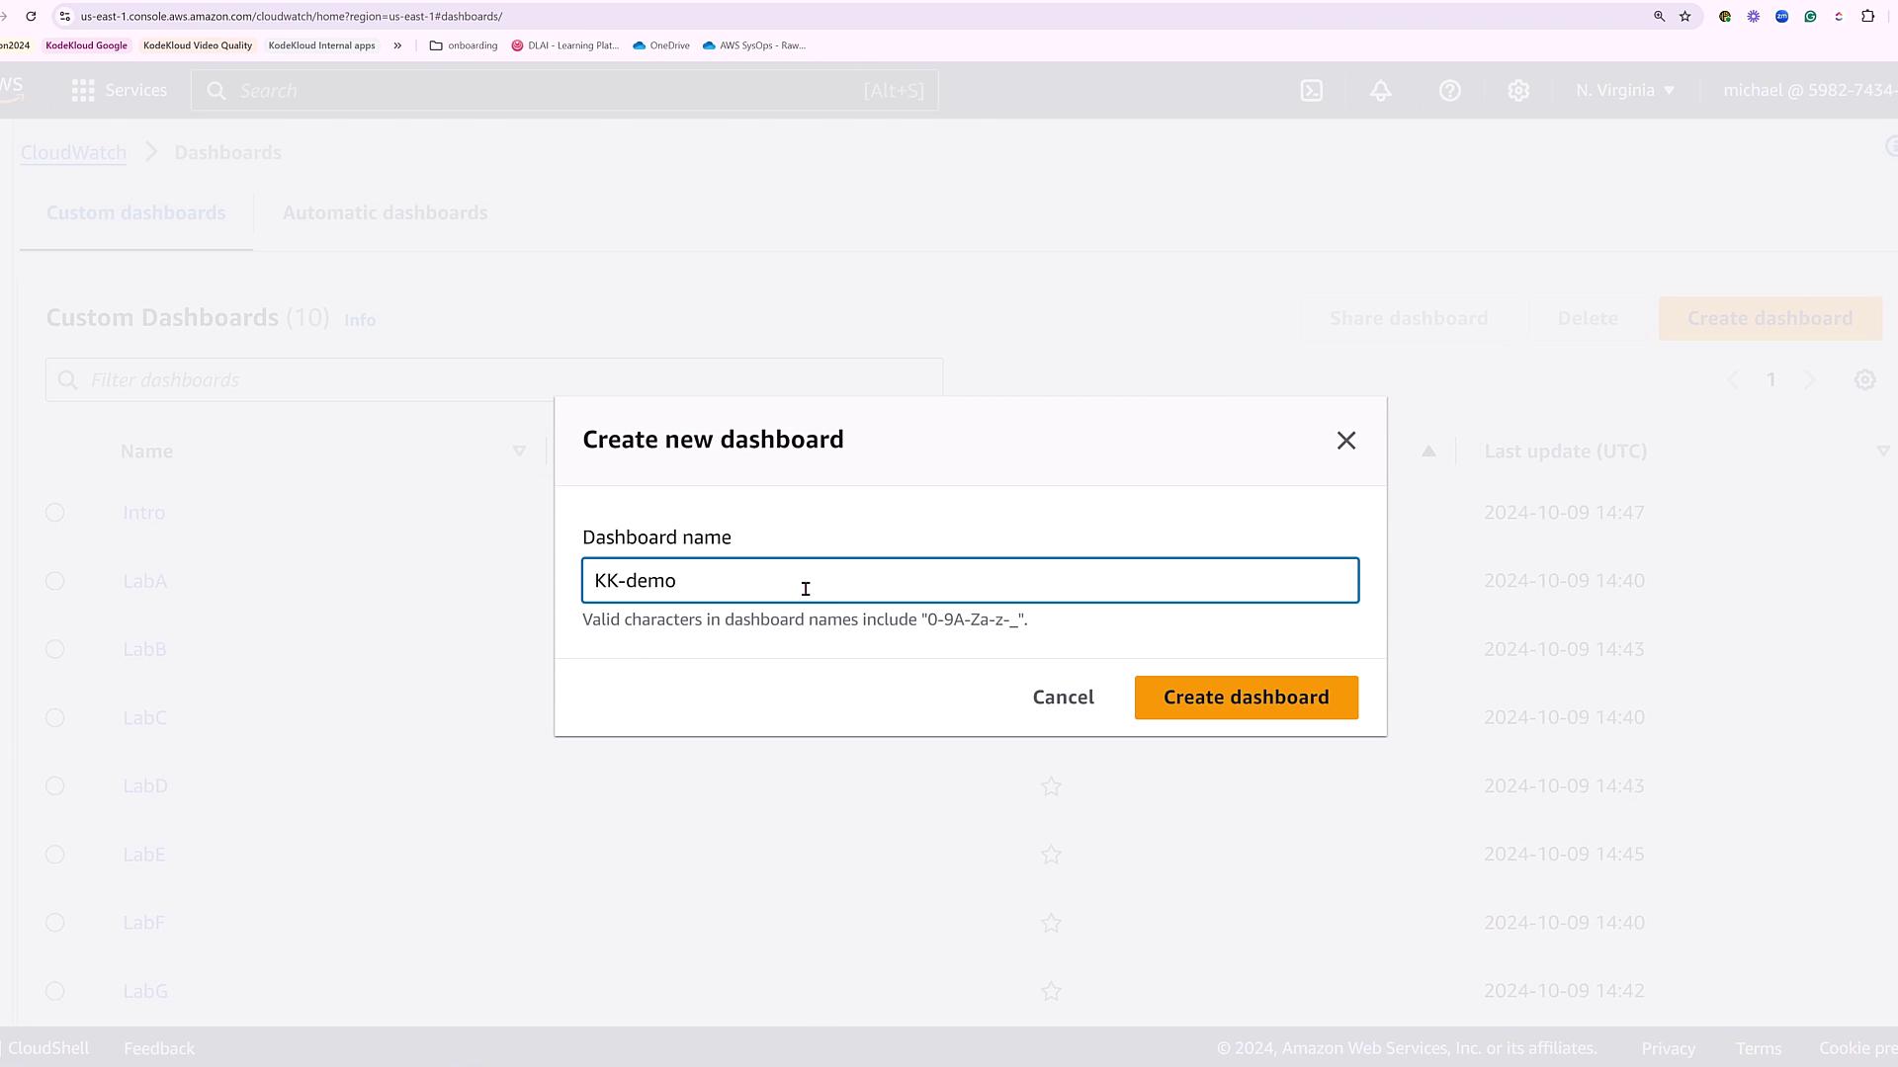1898x1067 pixels.
Task: Select the Intro dashboard radio button
Action: 55,513
